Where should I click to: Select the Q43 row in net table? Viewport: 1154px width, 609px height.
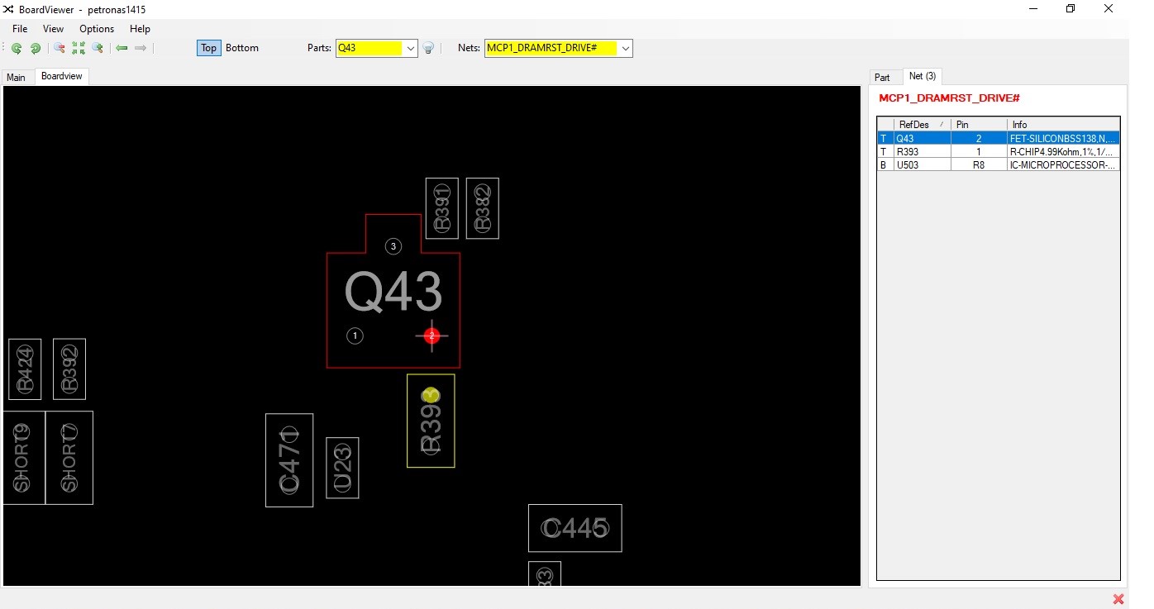coord(999,138)
